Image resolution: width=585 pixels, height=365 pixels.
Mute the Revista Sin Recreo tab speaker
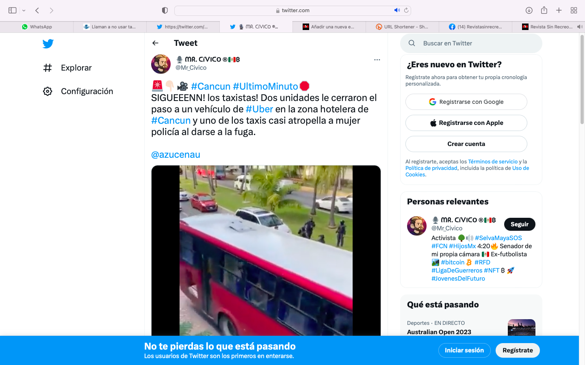(580, 27)
